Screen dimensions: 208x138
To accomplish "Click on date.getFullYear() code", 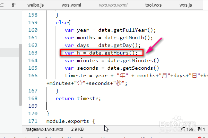I will [127, 30].
